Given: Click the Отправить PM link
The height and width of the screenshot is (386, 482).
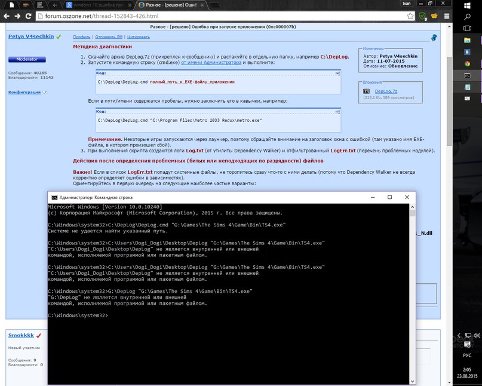Looking at the screenshot, I should coord(108,37).
